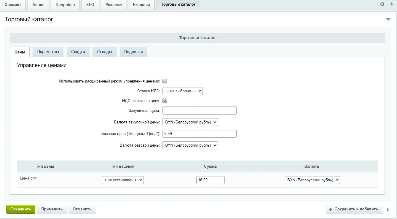Switch to the Параметры tab
Screen dimensions: 397x219
48,52
